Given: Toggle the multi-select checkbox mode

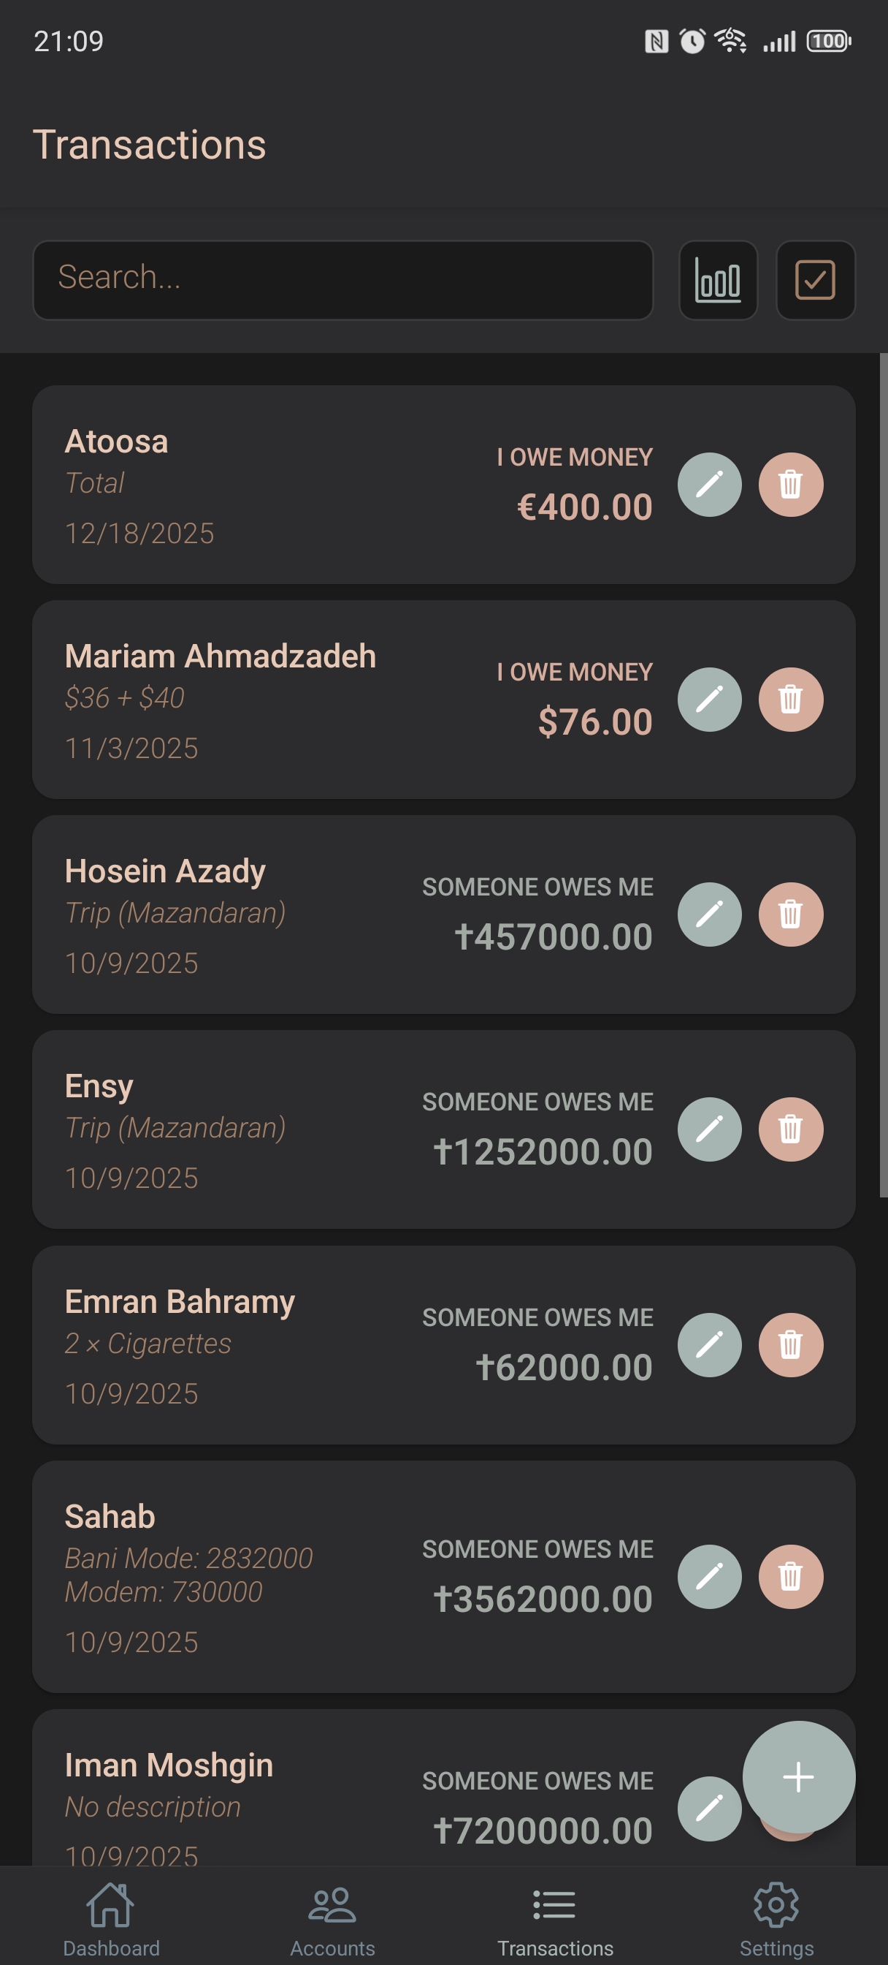Looking at the screenshot, I should pyautogui.click(x=815, y=280).
